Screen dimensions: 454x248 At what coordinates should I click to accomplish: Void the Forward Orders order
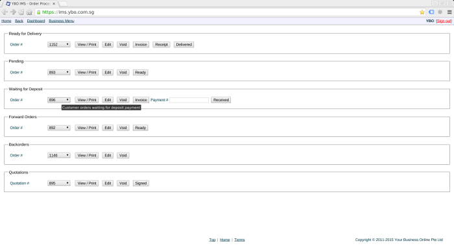pyautogui.click(x=123, y=128)
